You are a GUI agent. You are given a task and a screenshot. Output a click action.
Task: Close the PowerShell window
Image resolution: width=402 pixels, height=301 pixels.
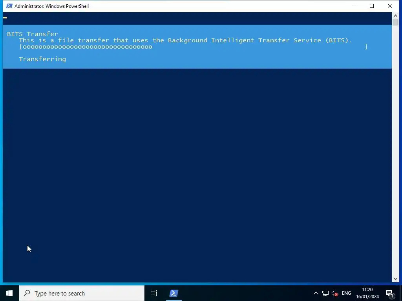390,6
